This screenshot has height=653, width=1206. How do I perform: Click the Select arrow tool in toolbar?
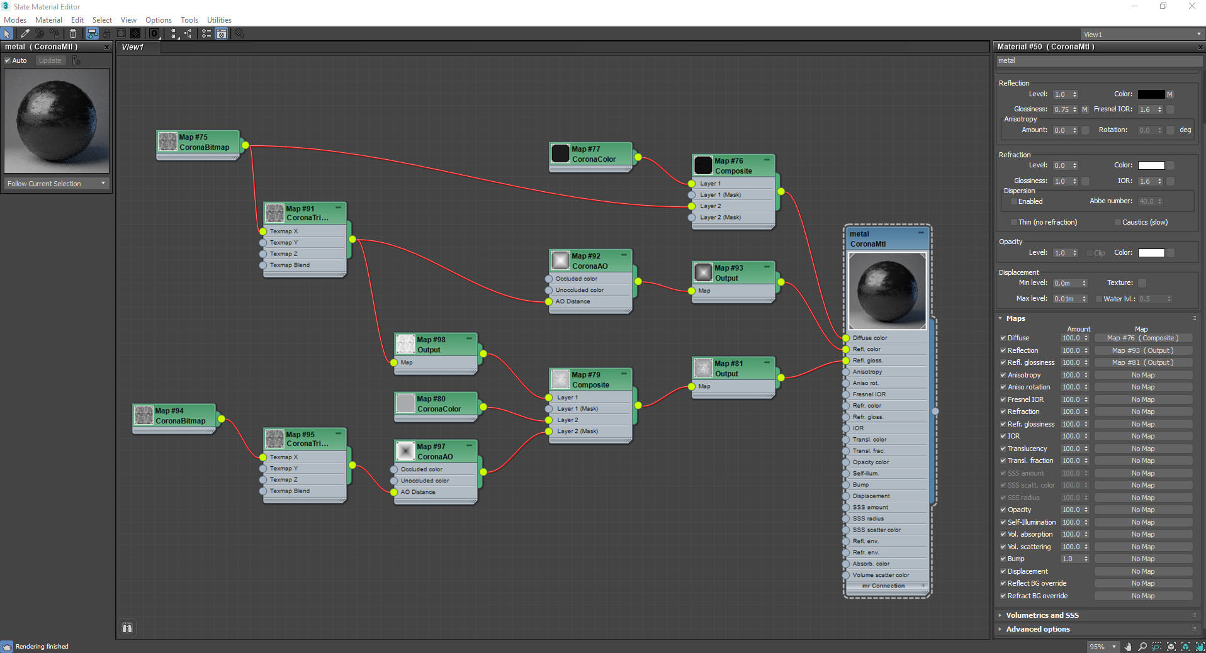coord(7,34)
